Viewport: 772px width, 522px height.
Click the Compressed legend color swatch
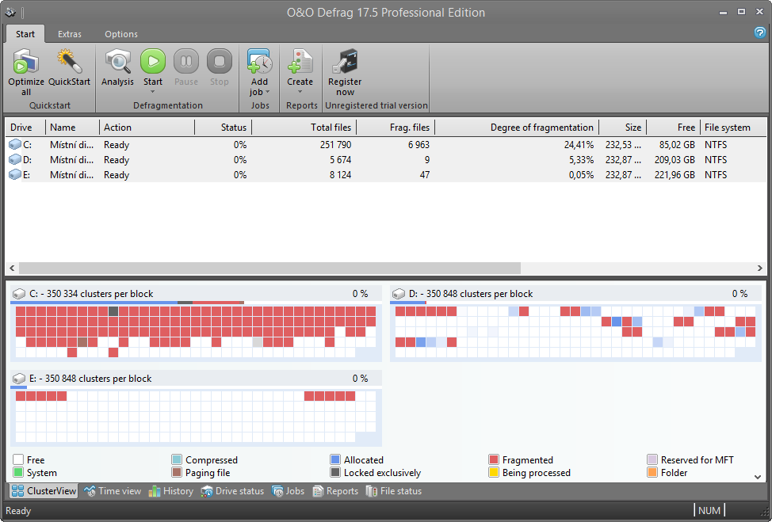tap(177, 459)
